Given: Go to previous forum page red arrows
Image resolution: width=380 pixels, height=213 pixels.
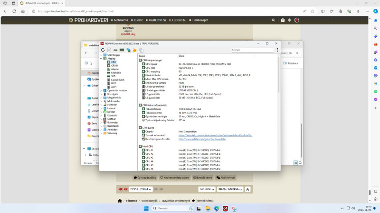Looking at the screenshot, I should (x=125, y=189).
